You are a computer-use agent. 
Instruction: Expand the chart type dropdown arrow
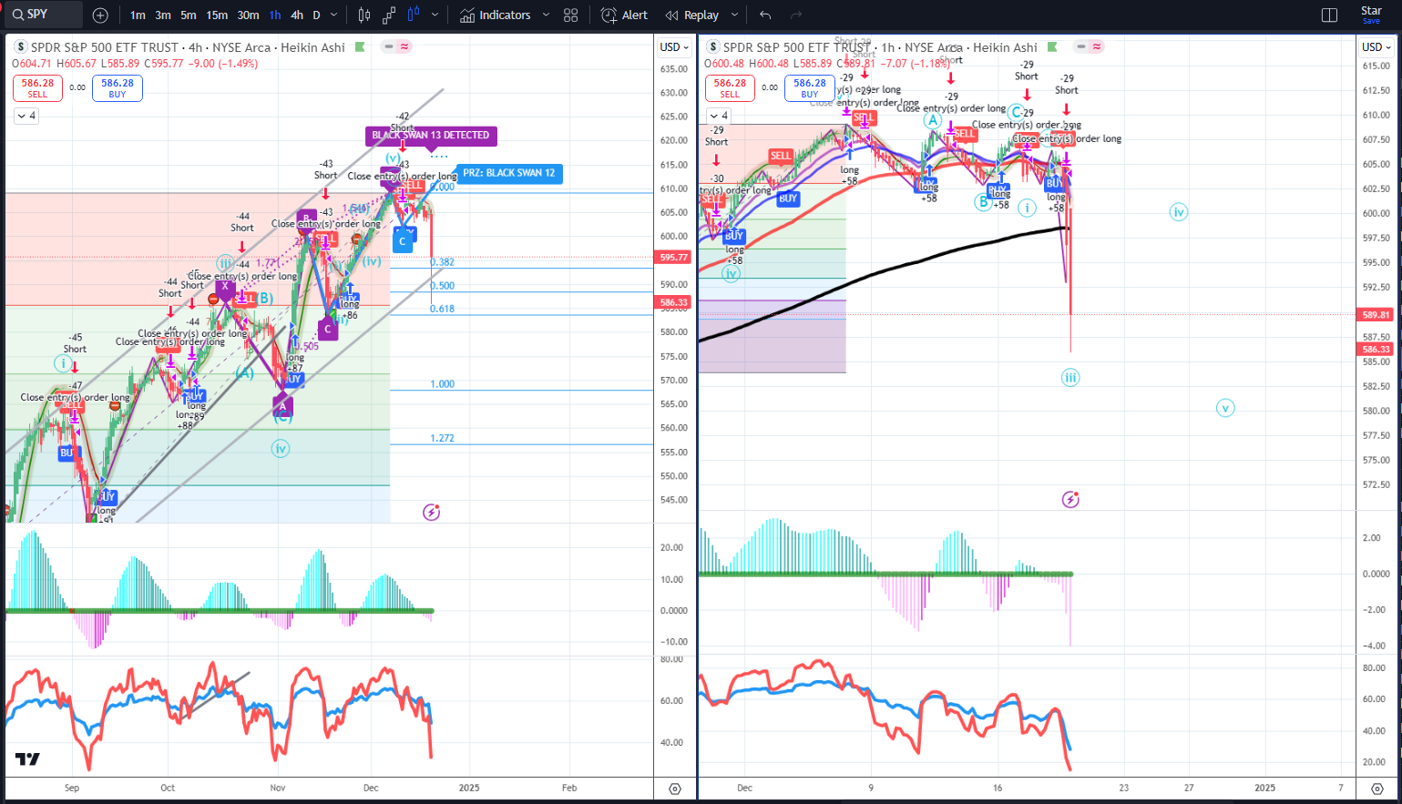[x=435, y=15]
